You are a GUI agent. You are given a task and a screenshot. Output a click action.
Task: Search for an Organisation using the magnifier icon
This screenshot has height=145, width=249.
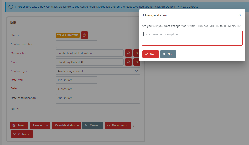click(x=128, y=53)
